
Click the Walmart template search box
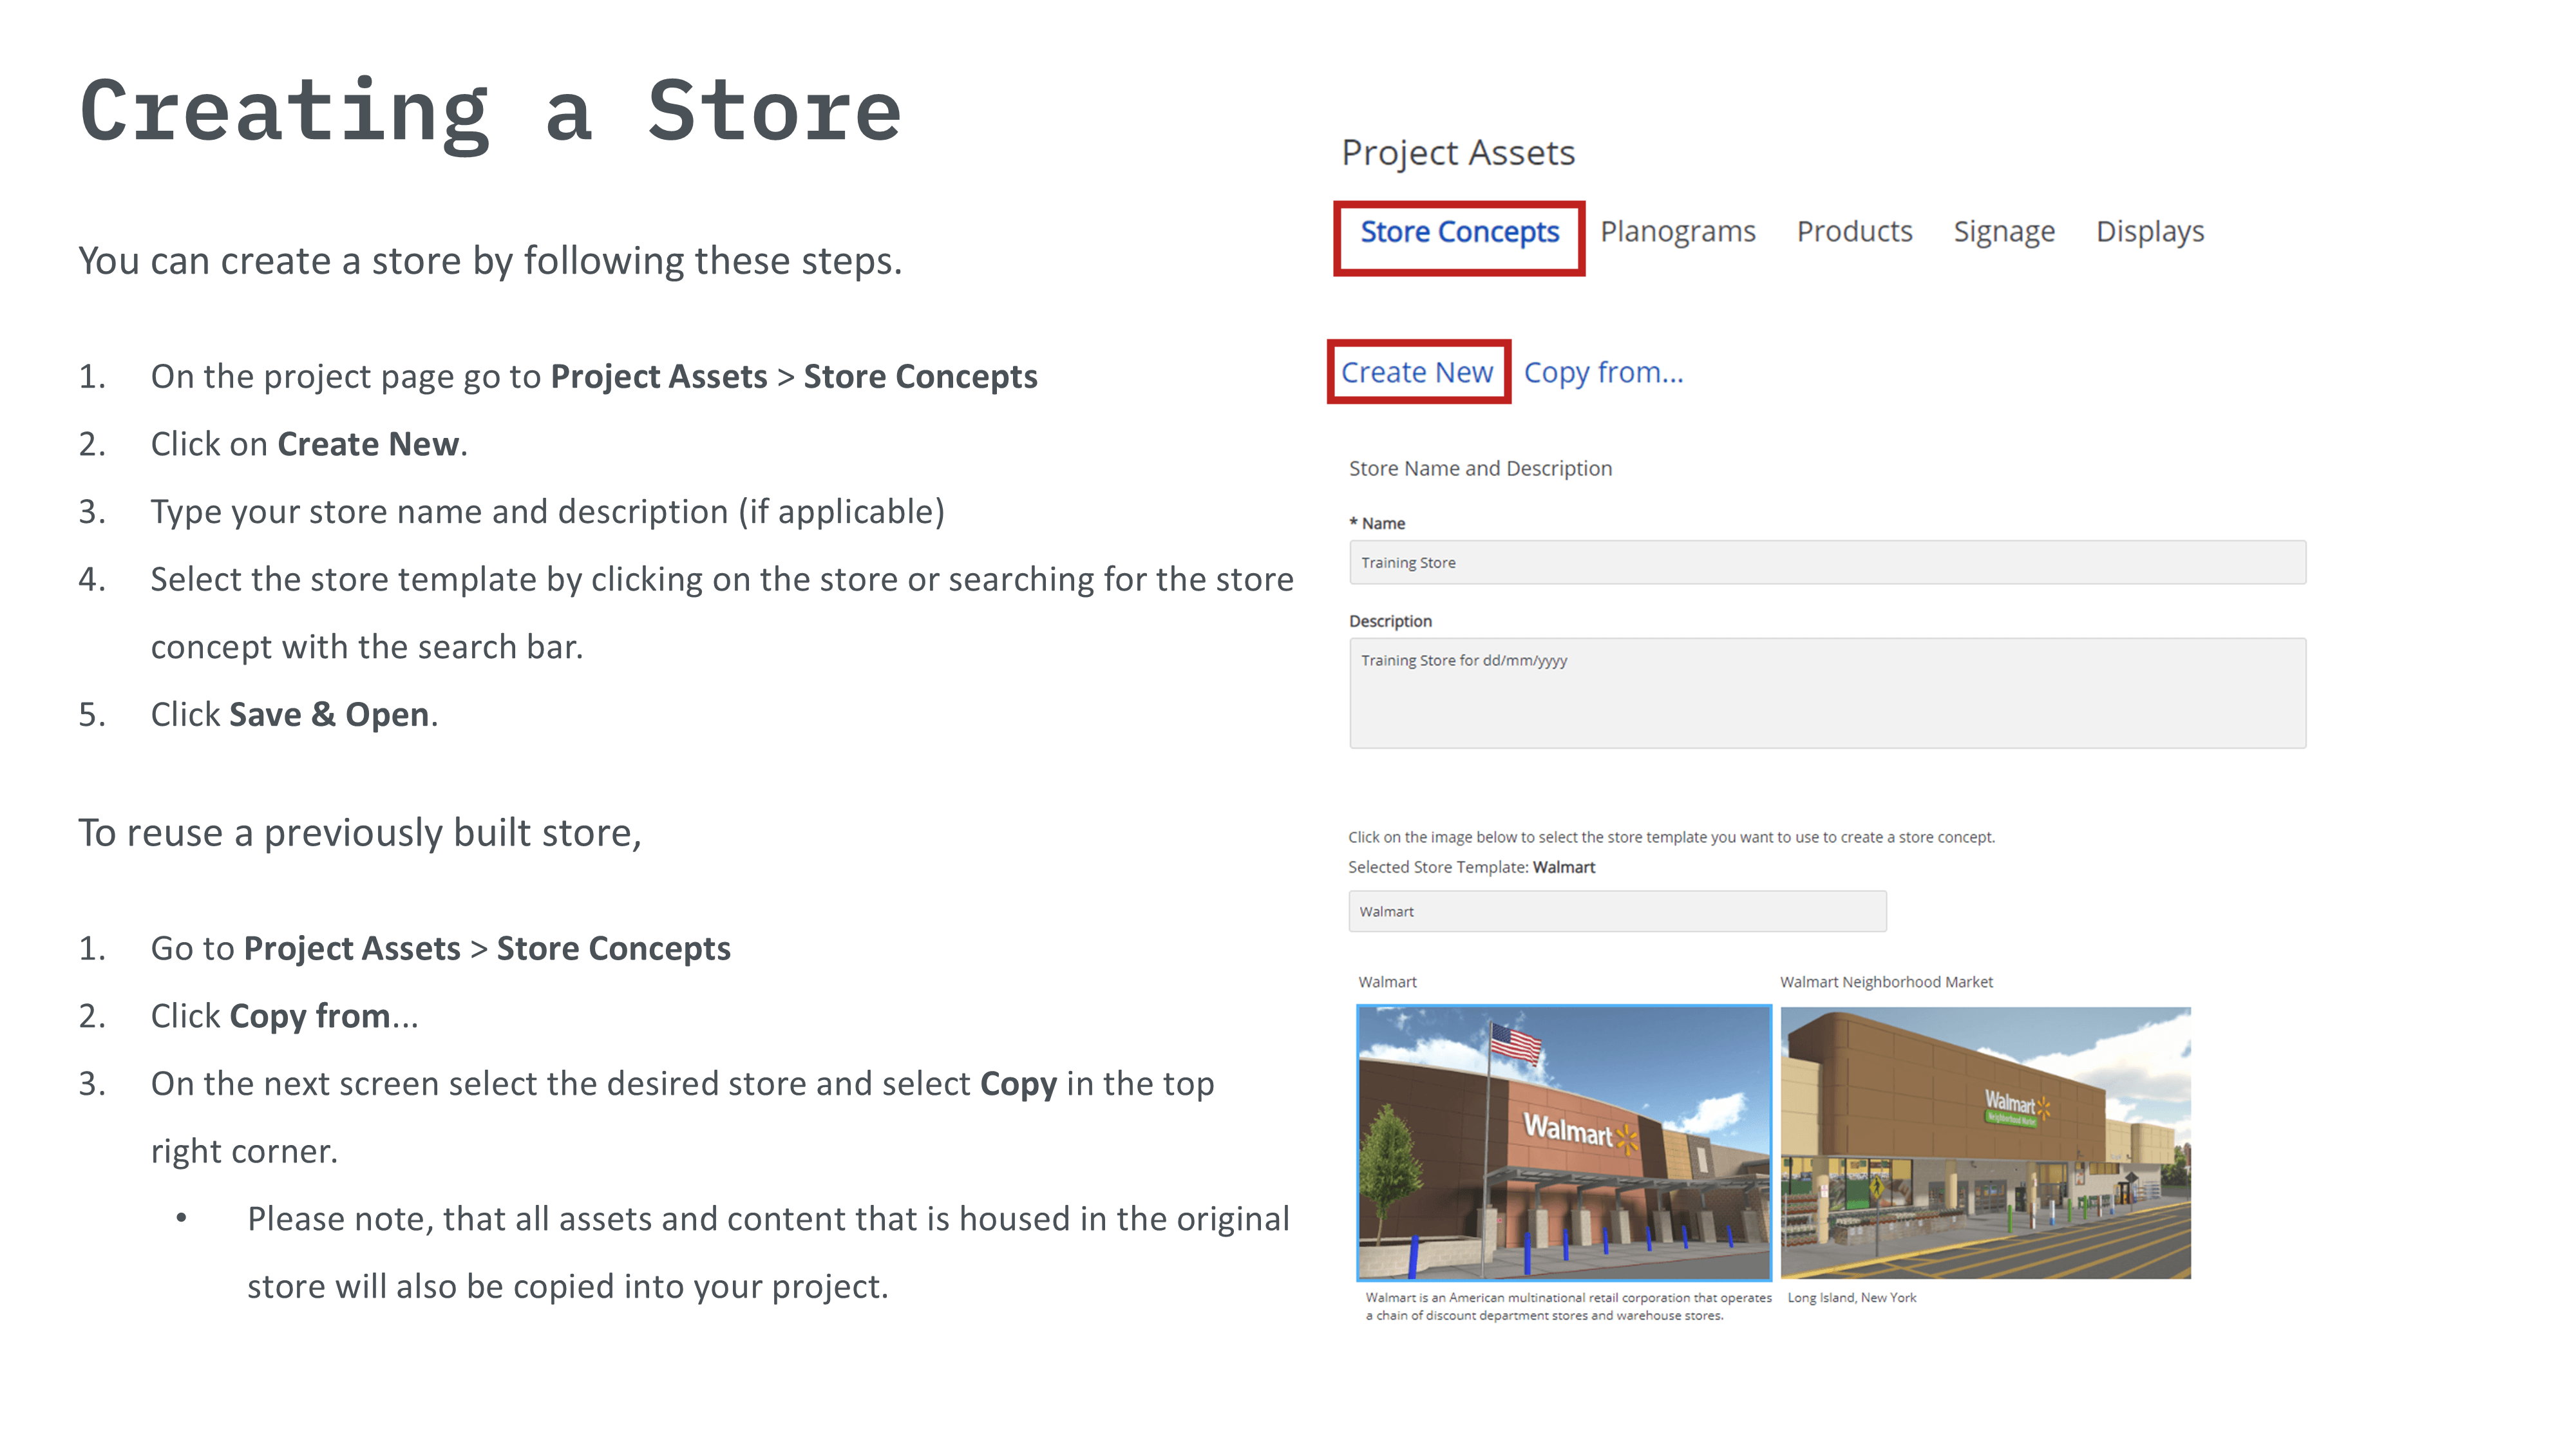point(1616,912)
